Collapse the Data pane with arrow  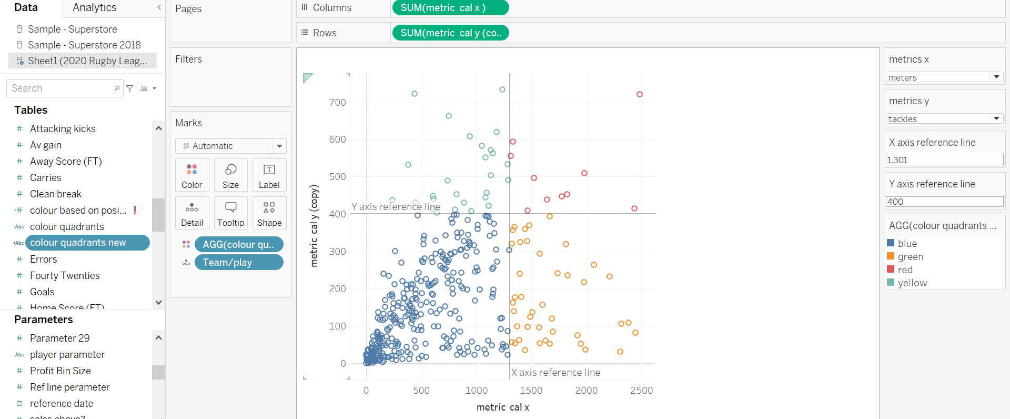coord(159,7)
